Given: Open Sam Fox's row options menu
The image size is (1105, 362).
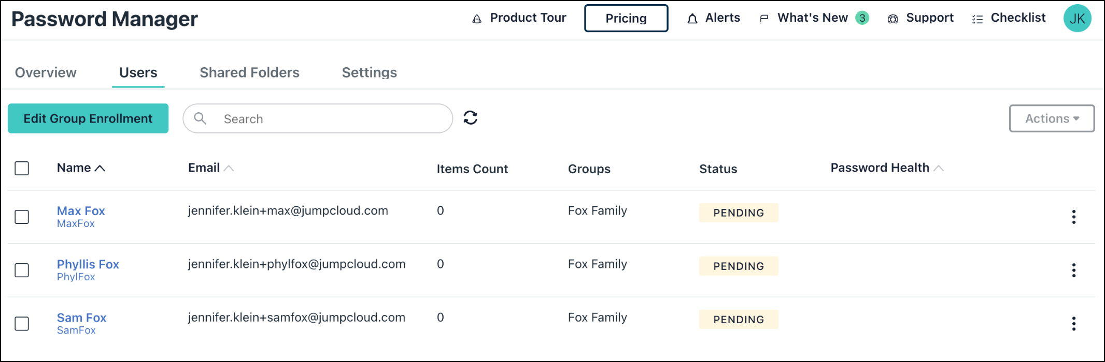Looking at the screenshot, I should coord(1073,323).
